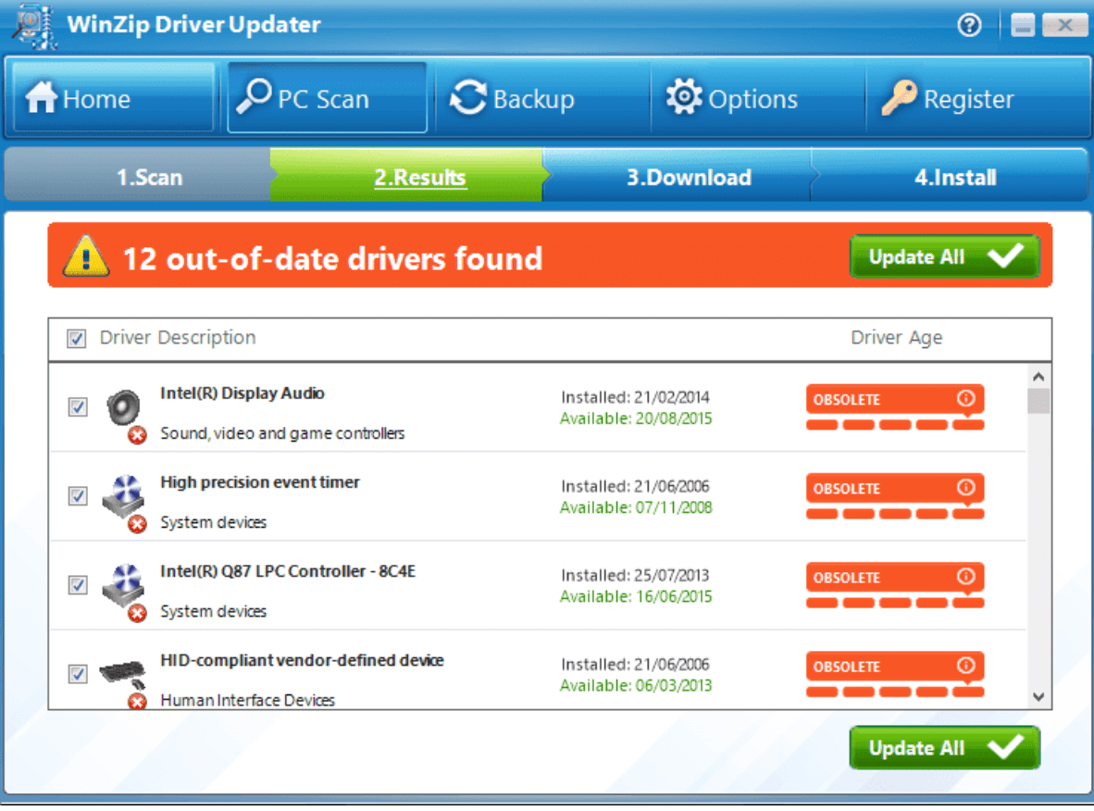Viewport: 1094px width, 811px height.
Task: Open the Register tab with key icon
Action: coord(947,99)
